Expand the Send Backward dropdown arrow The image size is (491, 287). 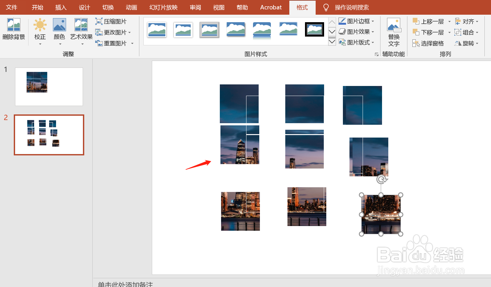coord(449,33)
